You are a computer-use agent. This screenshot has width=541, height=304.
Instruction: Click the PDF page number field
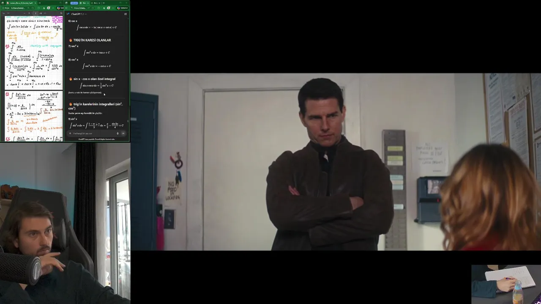pos(36,13)
